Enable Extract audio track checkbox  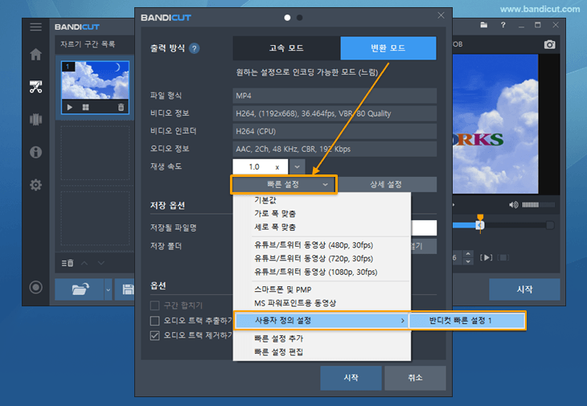[154, 321]
